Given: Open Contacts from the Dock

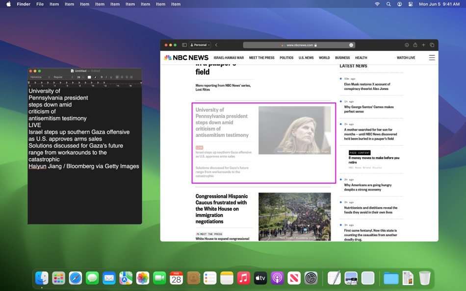Looking at the screenshot, I should 193,278.
